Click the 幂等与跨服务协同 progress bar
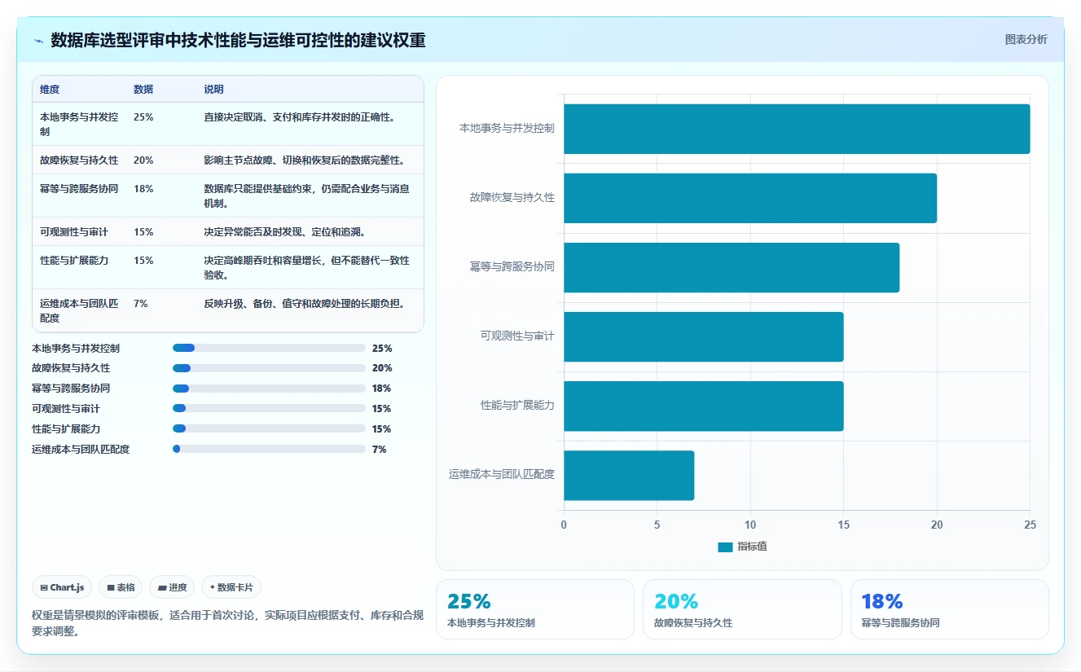 [269, 389]
